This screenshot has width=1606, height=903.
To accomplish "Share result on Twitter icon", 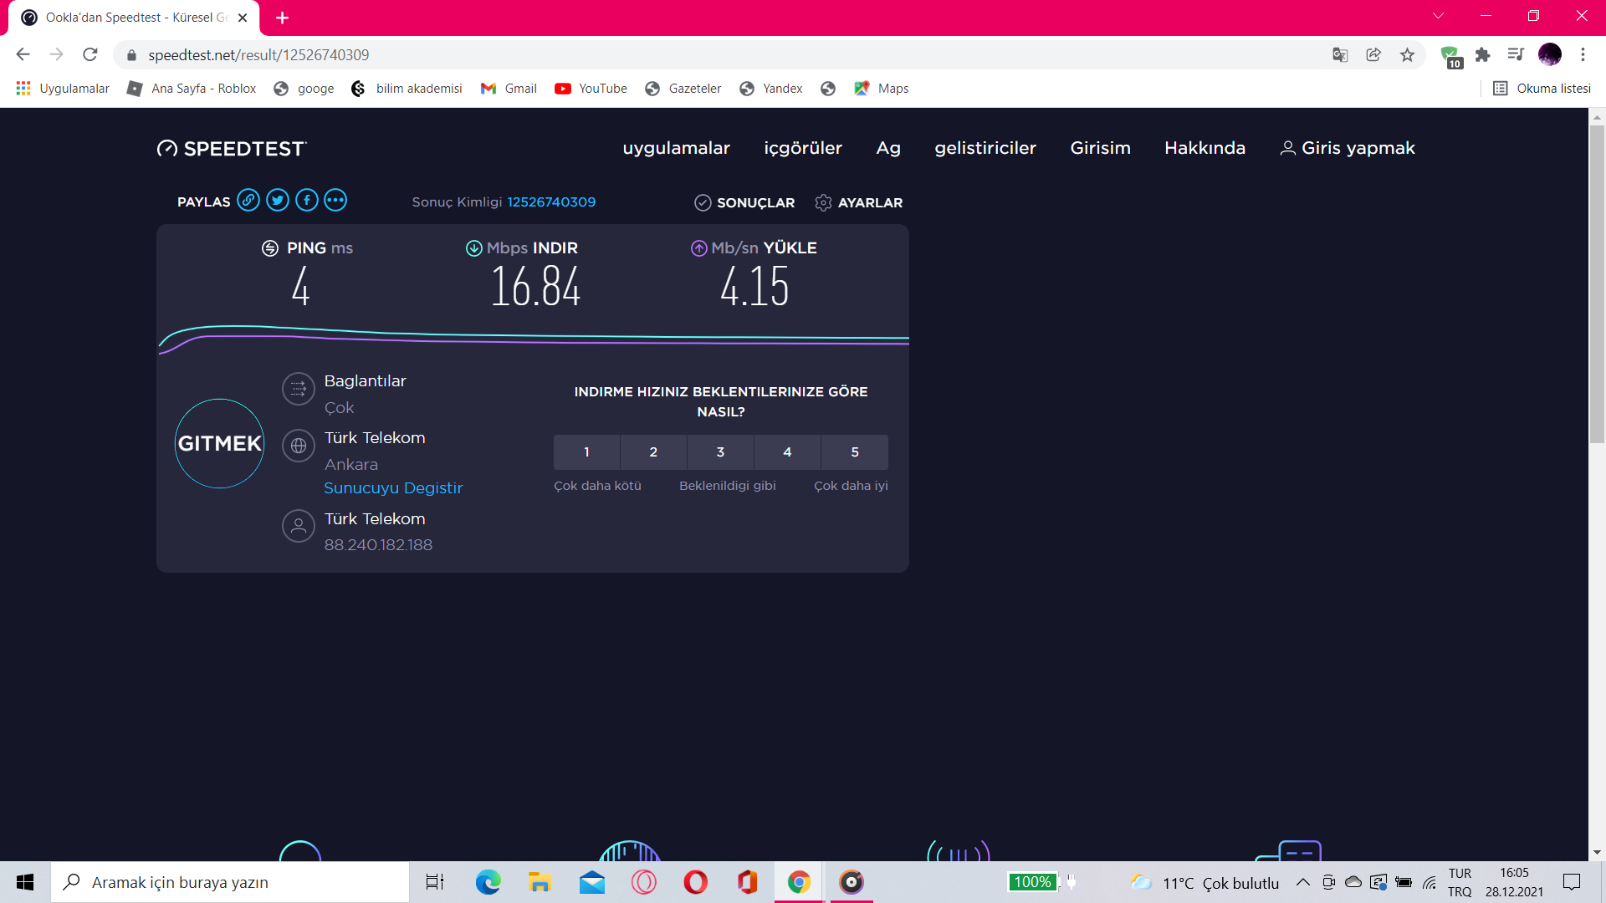I will pos(278,201).
